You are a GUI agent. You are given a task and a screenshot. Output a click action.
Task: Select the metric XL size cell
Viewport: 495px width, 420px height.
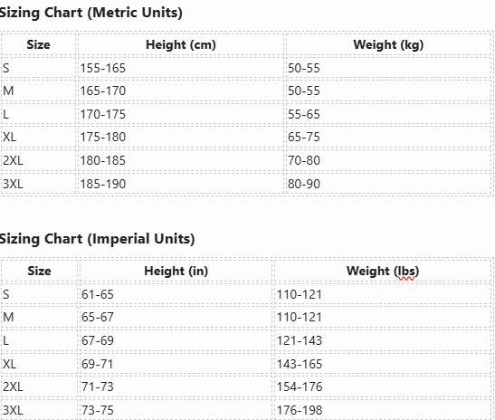coord(39,137)
